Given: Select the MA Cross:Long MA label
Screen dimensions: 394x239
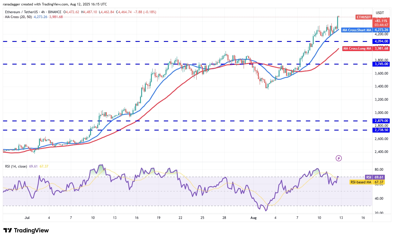Looking at the screenshot, I should 357,48.
